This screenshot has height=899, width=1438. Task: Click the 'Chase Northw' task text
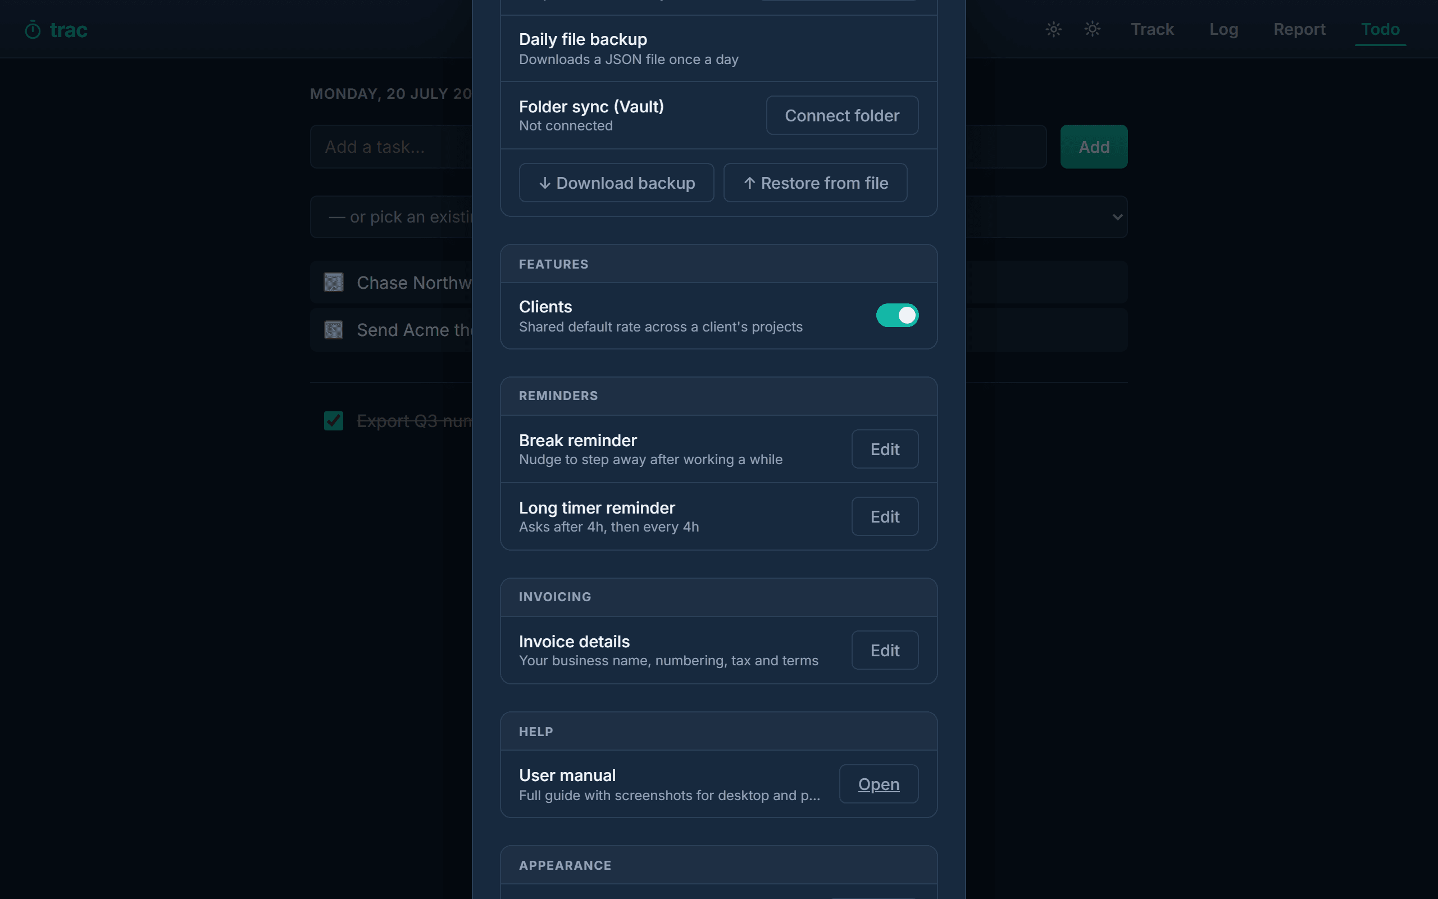[414, 283]
